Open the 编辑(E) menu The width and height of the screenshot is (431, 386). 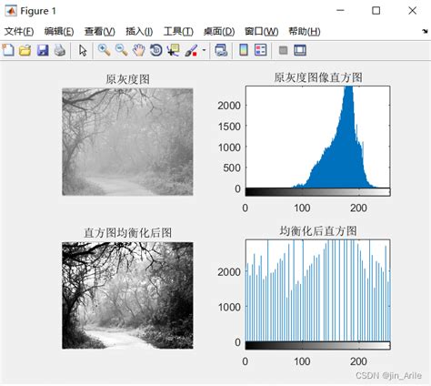coord(59,31)
